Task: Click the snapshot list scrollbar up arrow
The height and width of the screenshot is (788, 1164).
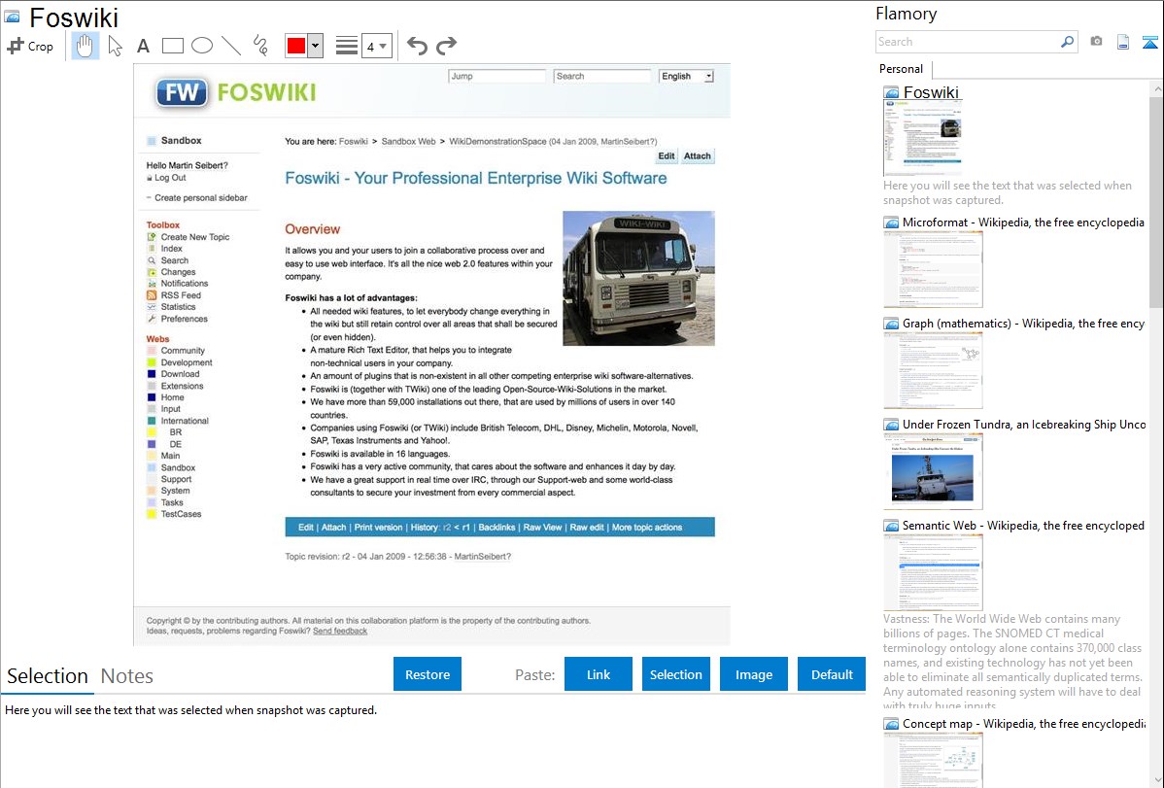Action: coord(1156,88)
